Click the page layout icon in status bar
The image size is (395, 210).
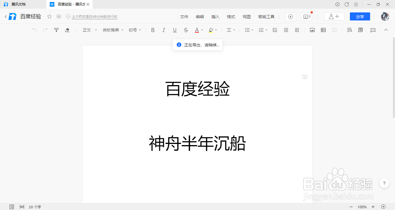pos(22,207)
